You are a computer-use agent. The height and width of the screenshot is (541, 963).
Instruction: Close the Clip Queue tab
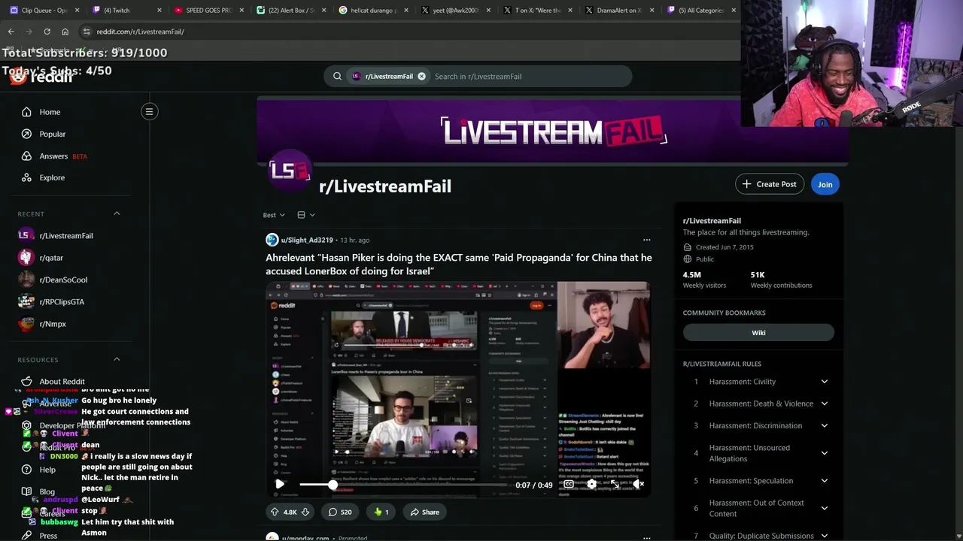pyautogui.click(x=77, y=11)
